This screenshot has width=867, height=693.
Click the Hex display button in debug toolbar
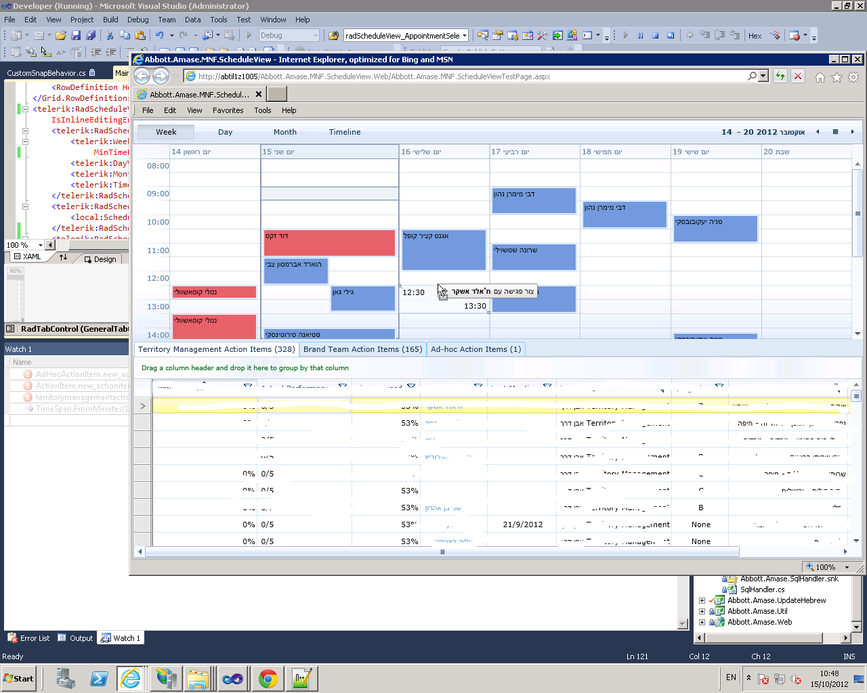[x=755, y=36]
